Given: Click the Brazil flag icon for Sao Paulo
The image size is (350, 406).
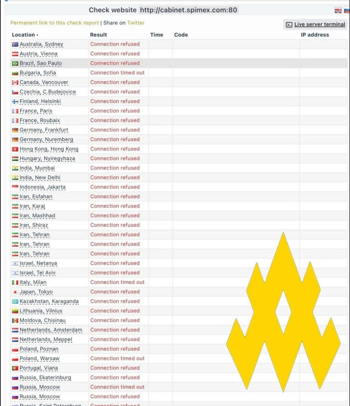Looking at the screenshot, I should click(x=15, y=64).
